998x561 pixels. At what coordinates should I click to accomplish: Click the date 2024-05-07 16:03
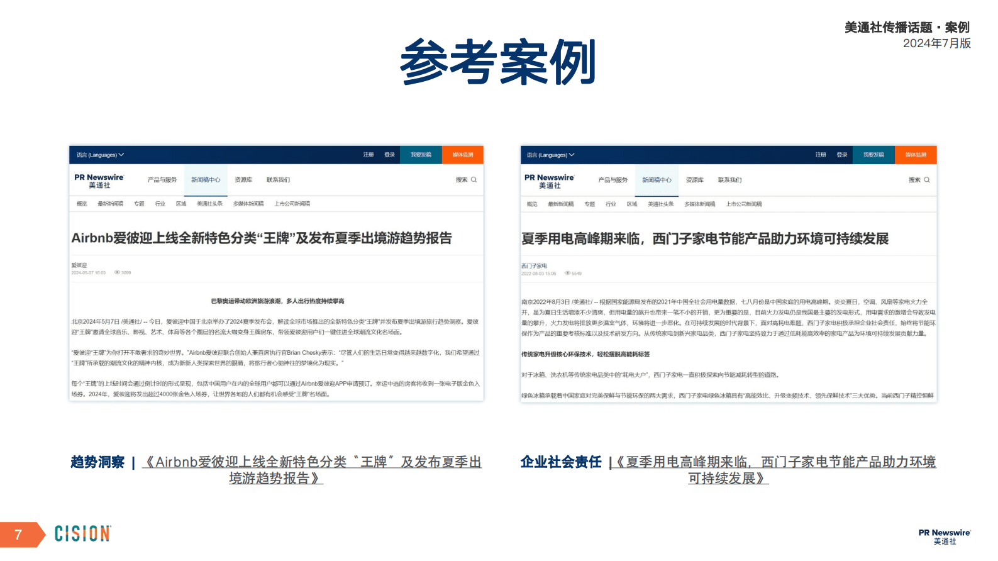point(89,273)
